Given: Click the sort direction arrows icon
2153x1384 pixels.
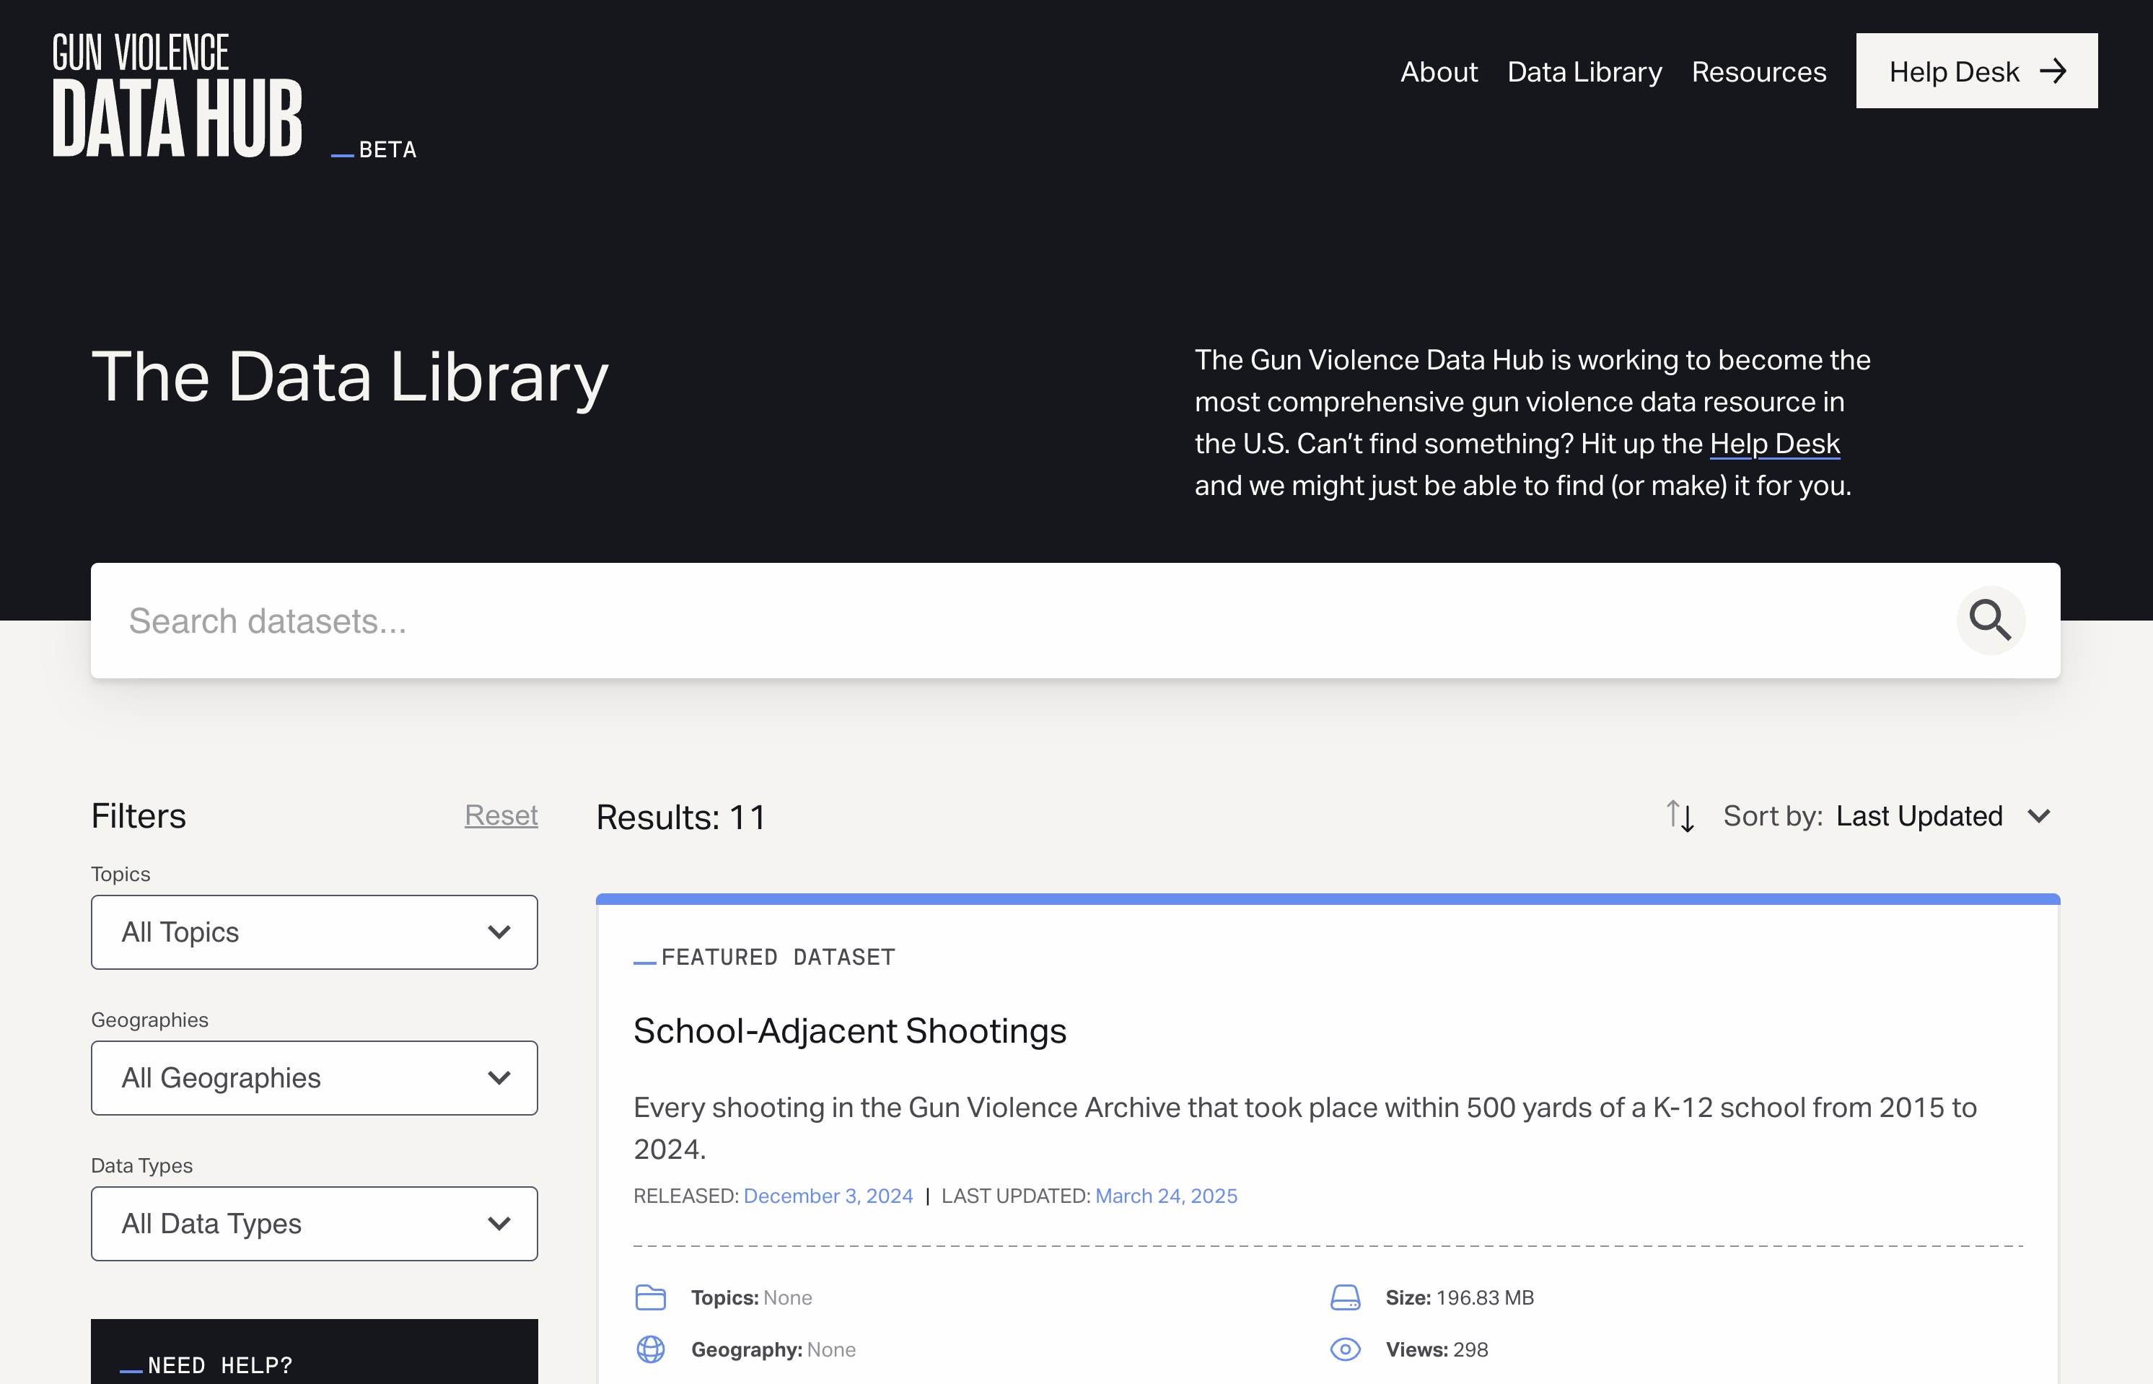Looking at the screenshot, I should point(1680,816).
